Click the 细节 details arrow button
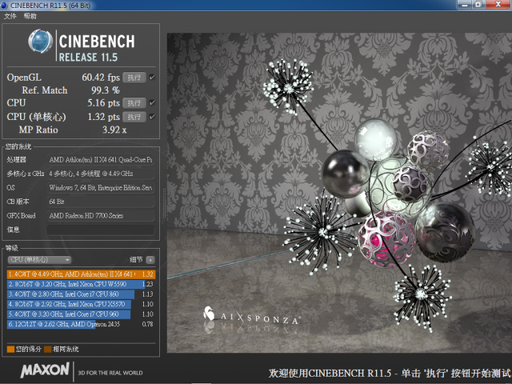This screenshot has height=384, width=512. pyautogui.click(x=150, y=260)
